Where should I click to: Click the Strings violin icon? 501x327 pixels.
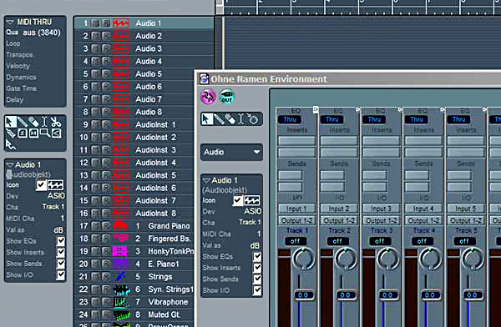121,277
